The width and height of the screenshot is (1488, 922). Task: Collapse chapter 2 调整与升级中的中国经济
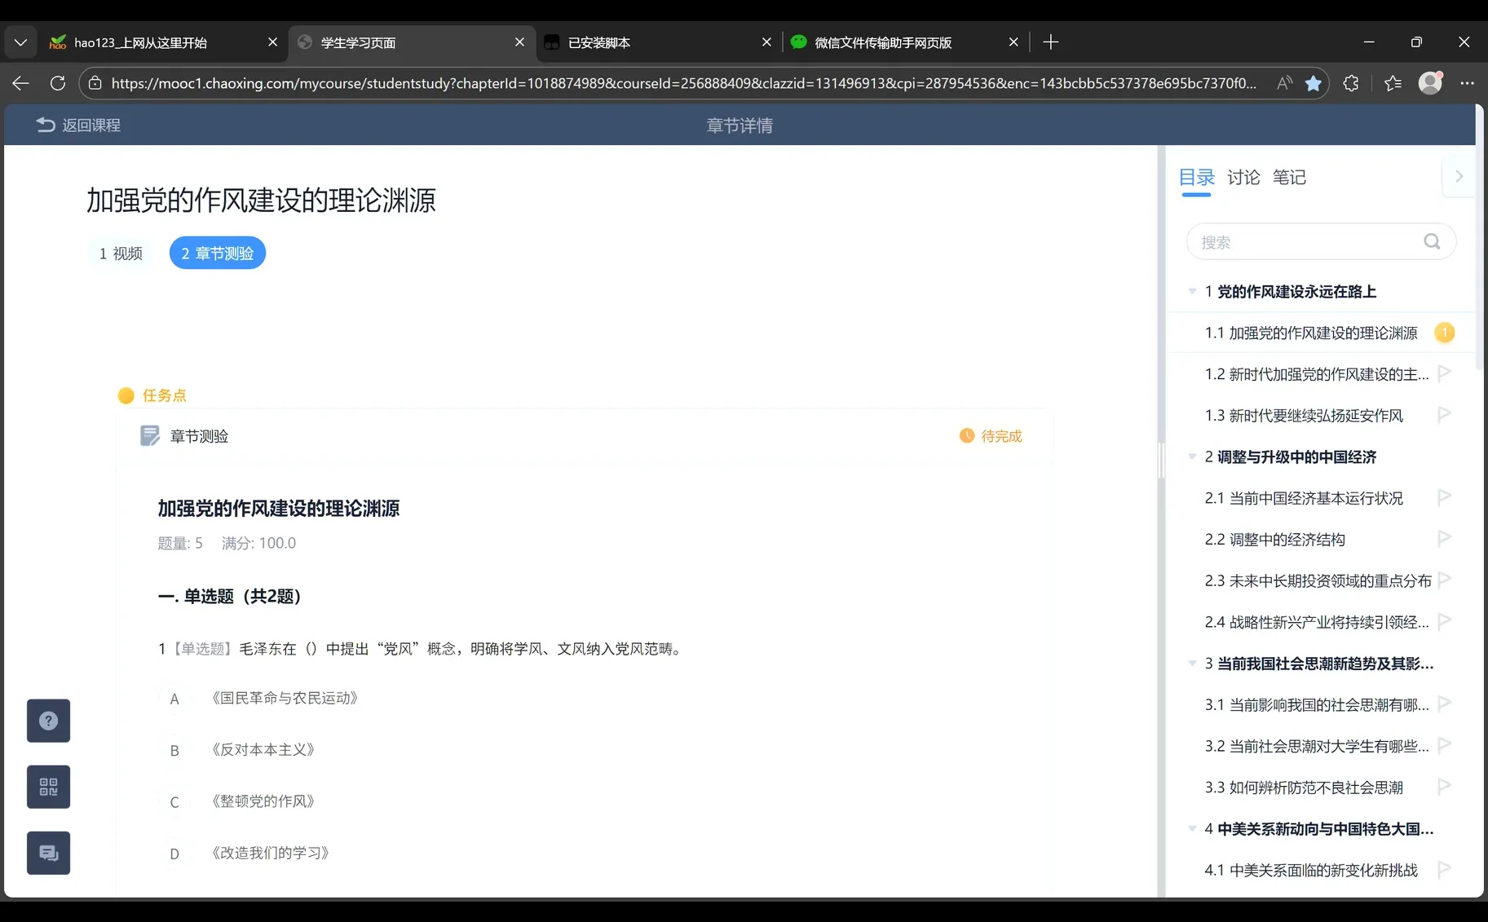(1192, 457)
